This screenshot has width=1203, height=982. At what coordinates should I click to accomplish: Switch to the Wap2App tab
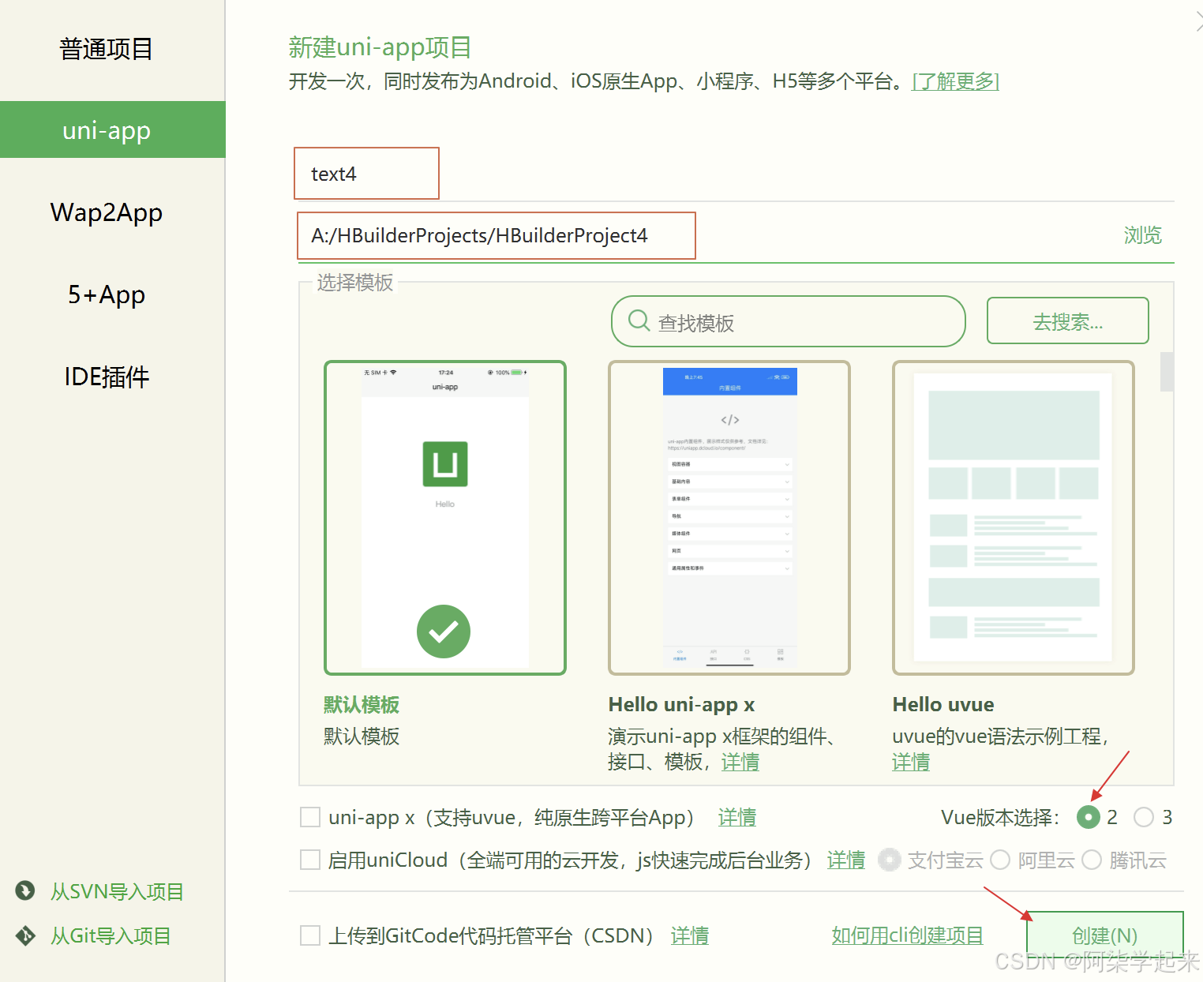coord(107,212)
